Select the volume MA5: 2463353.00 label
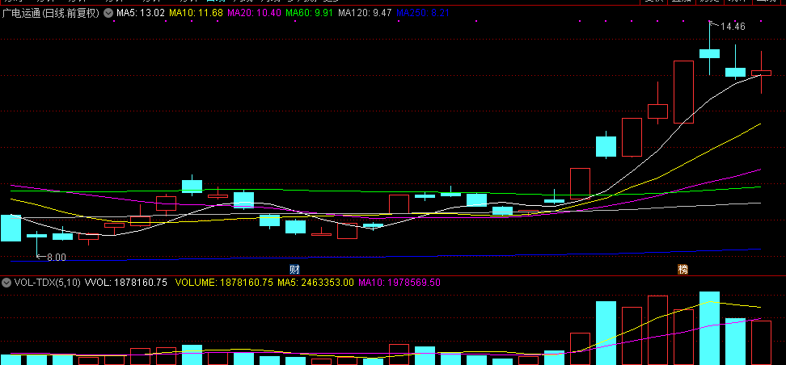Image resolution: width=786 pixels, height=365 pixels. (x=316, y=283)
